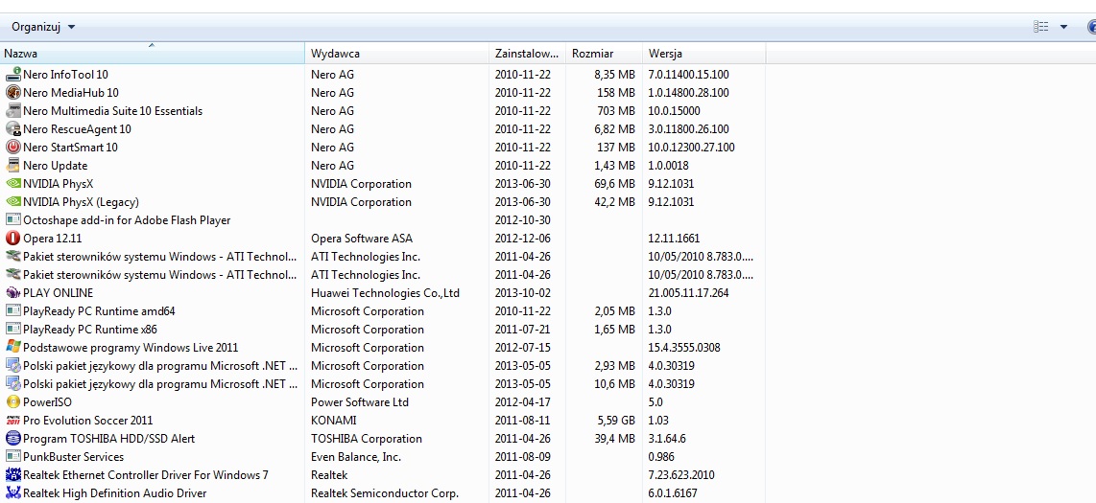
Task: Select Pro Evolution Soccer 2011 entry
Action: coord(88,420)
